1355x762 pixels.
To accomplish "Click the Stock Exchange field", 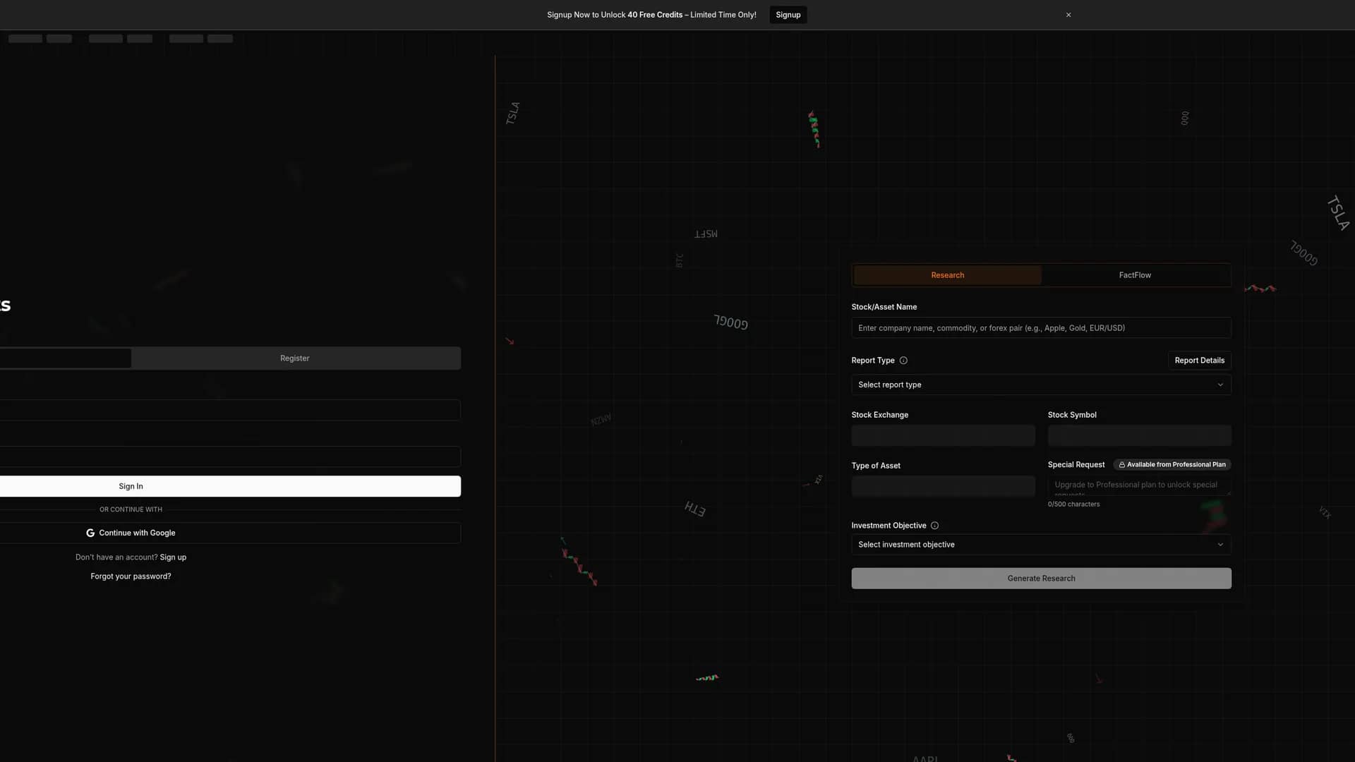I will (943, 435).
